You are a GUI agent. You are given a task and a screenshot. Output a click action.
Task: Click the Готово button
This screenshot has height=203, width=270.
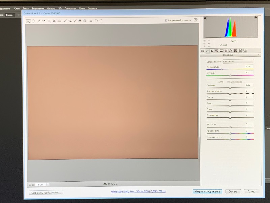coord(251,191)
